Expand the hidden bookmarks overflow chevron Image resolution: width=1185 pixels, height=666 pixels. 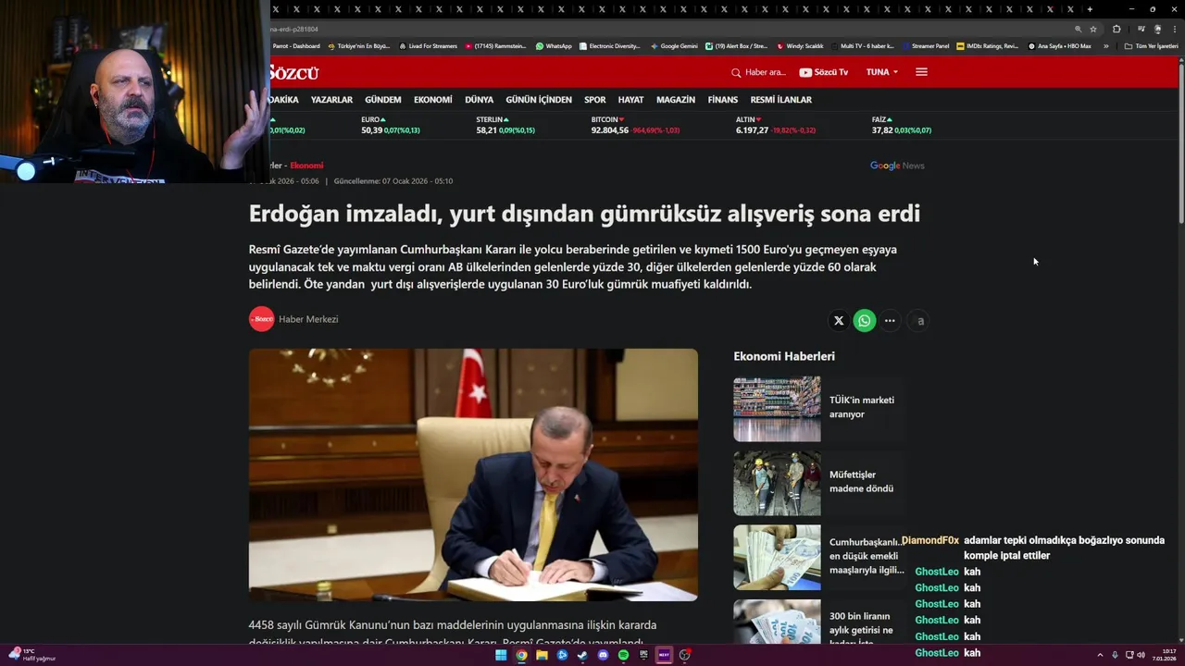pyautogui.click(x=1105, y=45)
